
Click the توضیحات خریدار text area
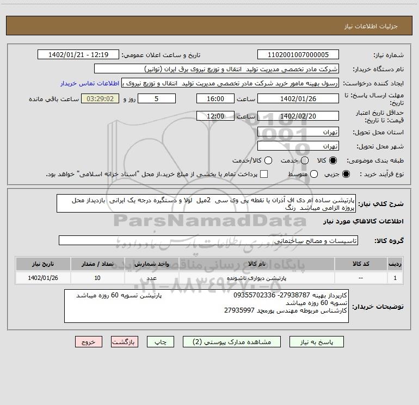coord(206,306)
